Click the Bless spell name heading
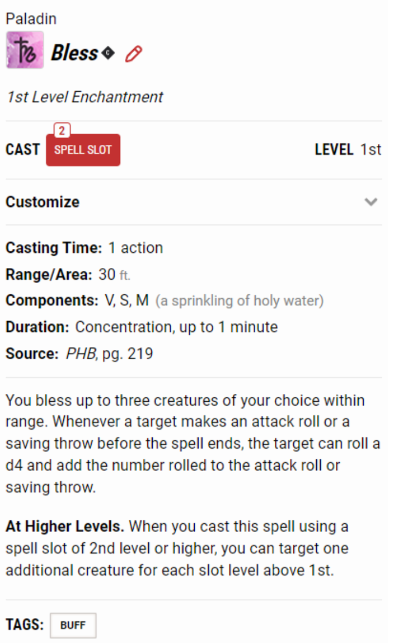The height and width of the screenshot is (643, 403). (74, 53)
